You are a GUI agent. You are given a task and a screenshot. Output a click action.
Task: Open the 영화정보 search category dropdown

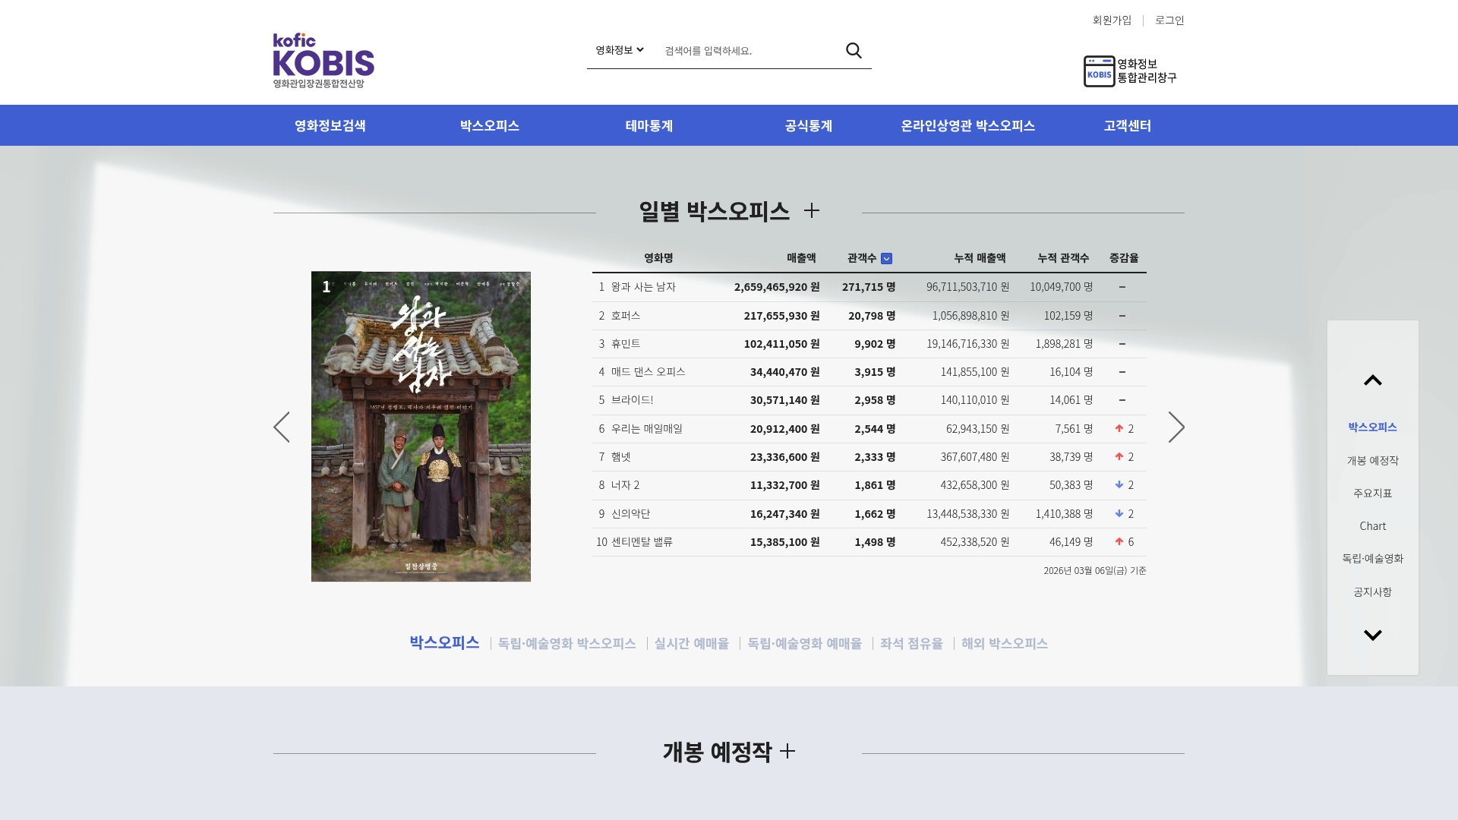[x=619, y=50]
